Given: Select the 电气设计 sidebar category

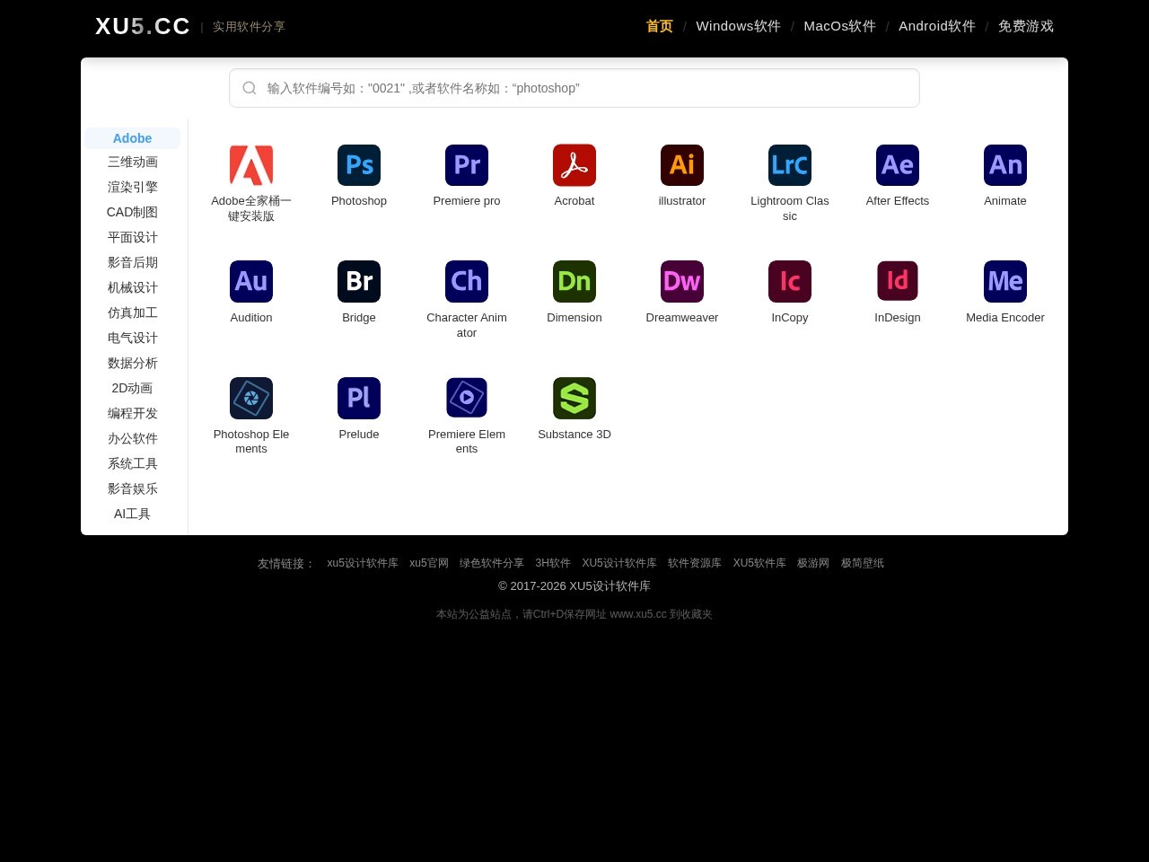Looking at the screenshot, I should tap(132, 338).
